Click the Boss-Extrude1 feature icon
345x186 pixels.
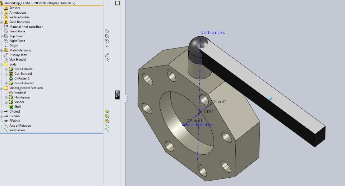(x=11, y=69)
